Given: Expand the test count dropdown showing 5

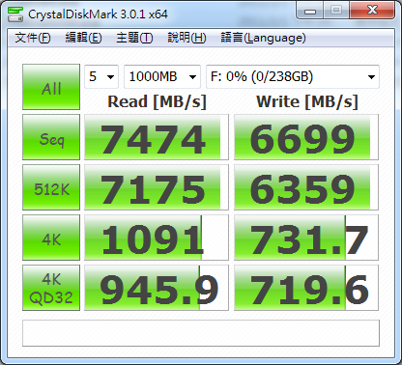Looking at the screenshot, I should point(101,76).
